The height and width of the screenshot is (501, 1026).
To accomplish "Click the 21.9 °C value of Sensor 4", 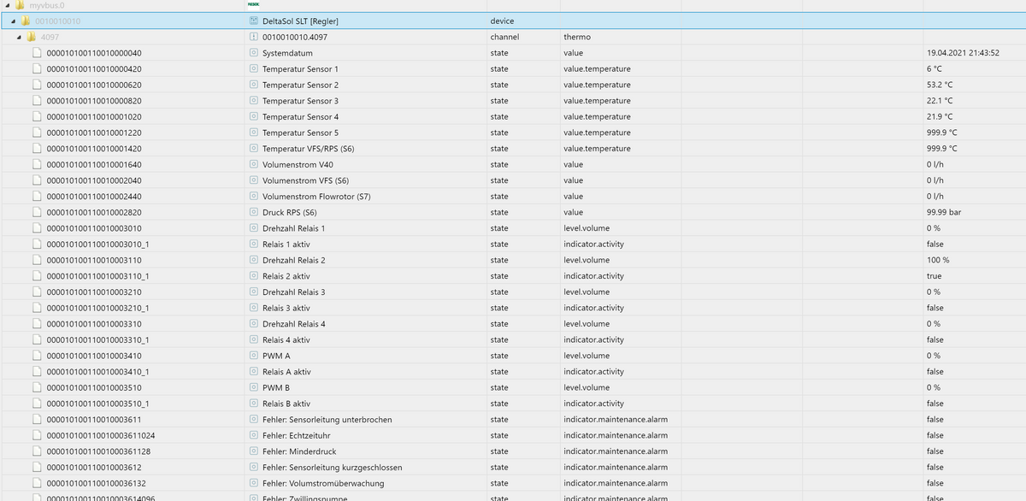I will (940, 116).
